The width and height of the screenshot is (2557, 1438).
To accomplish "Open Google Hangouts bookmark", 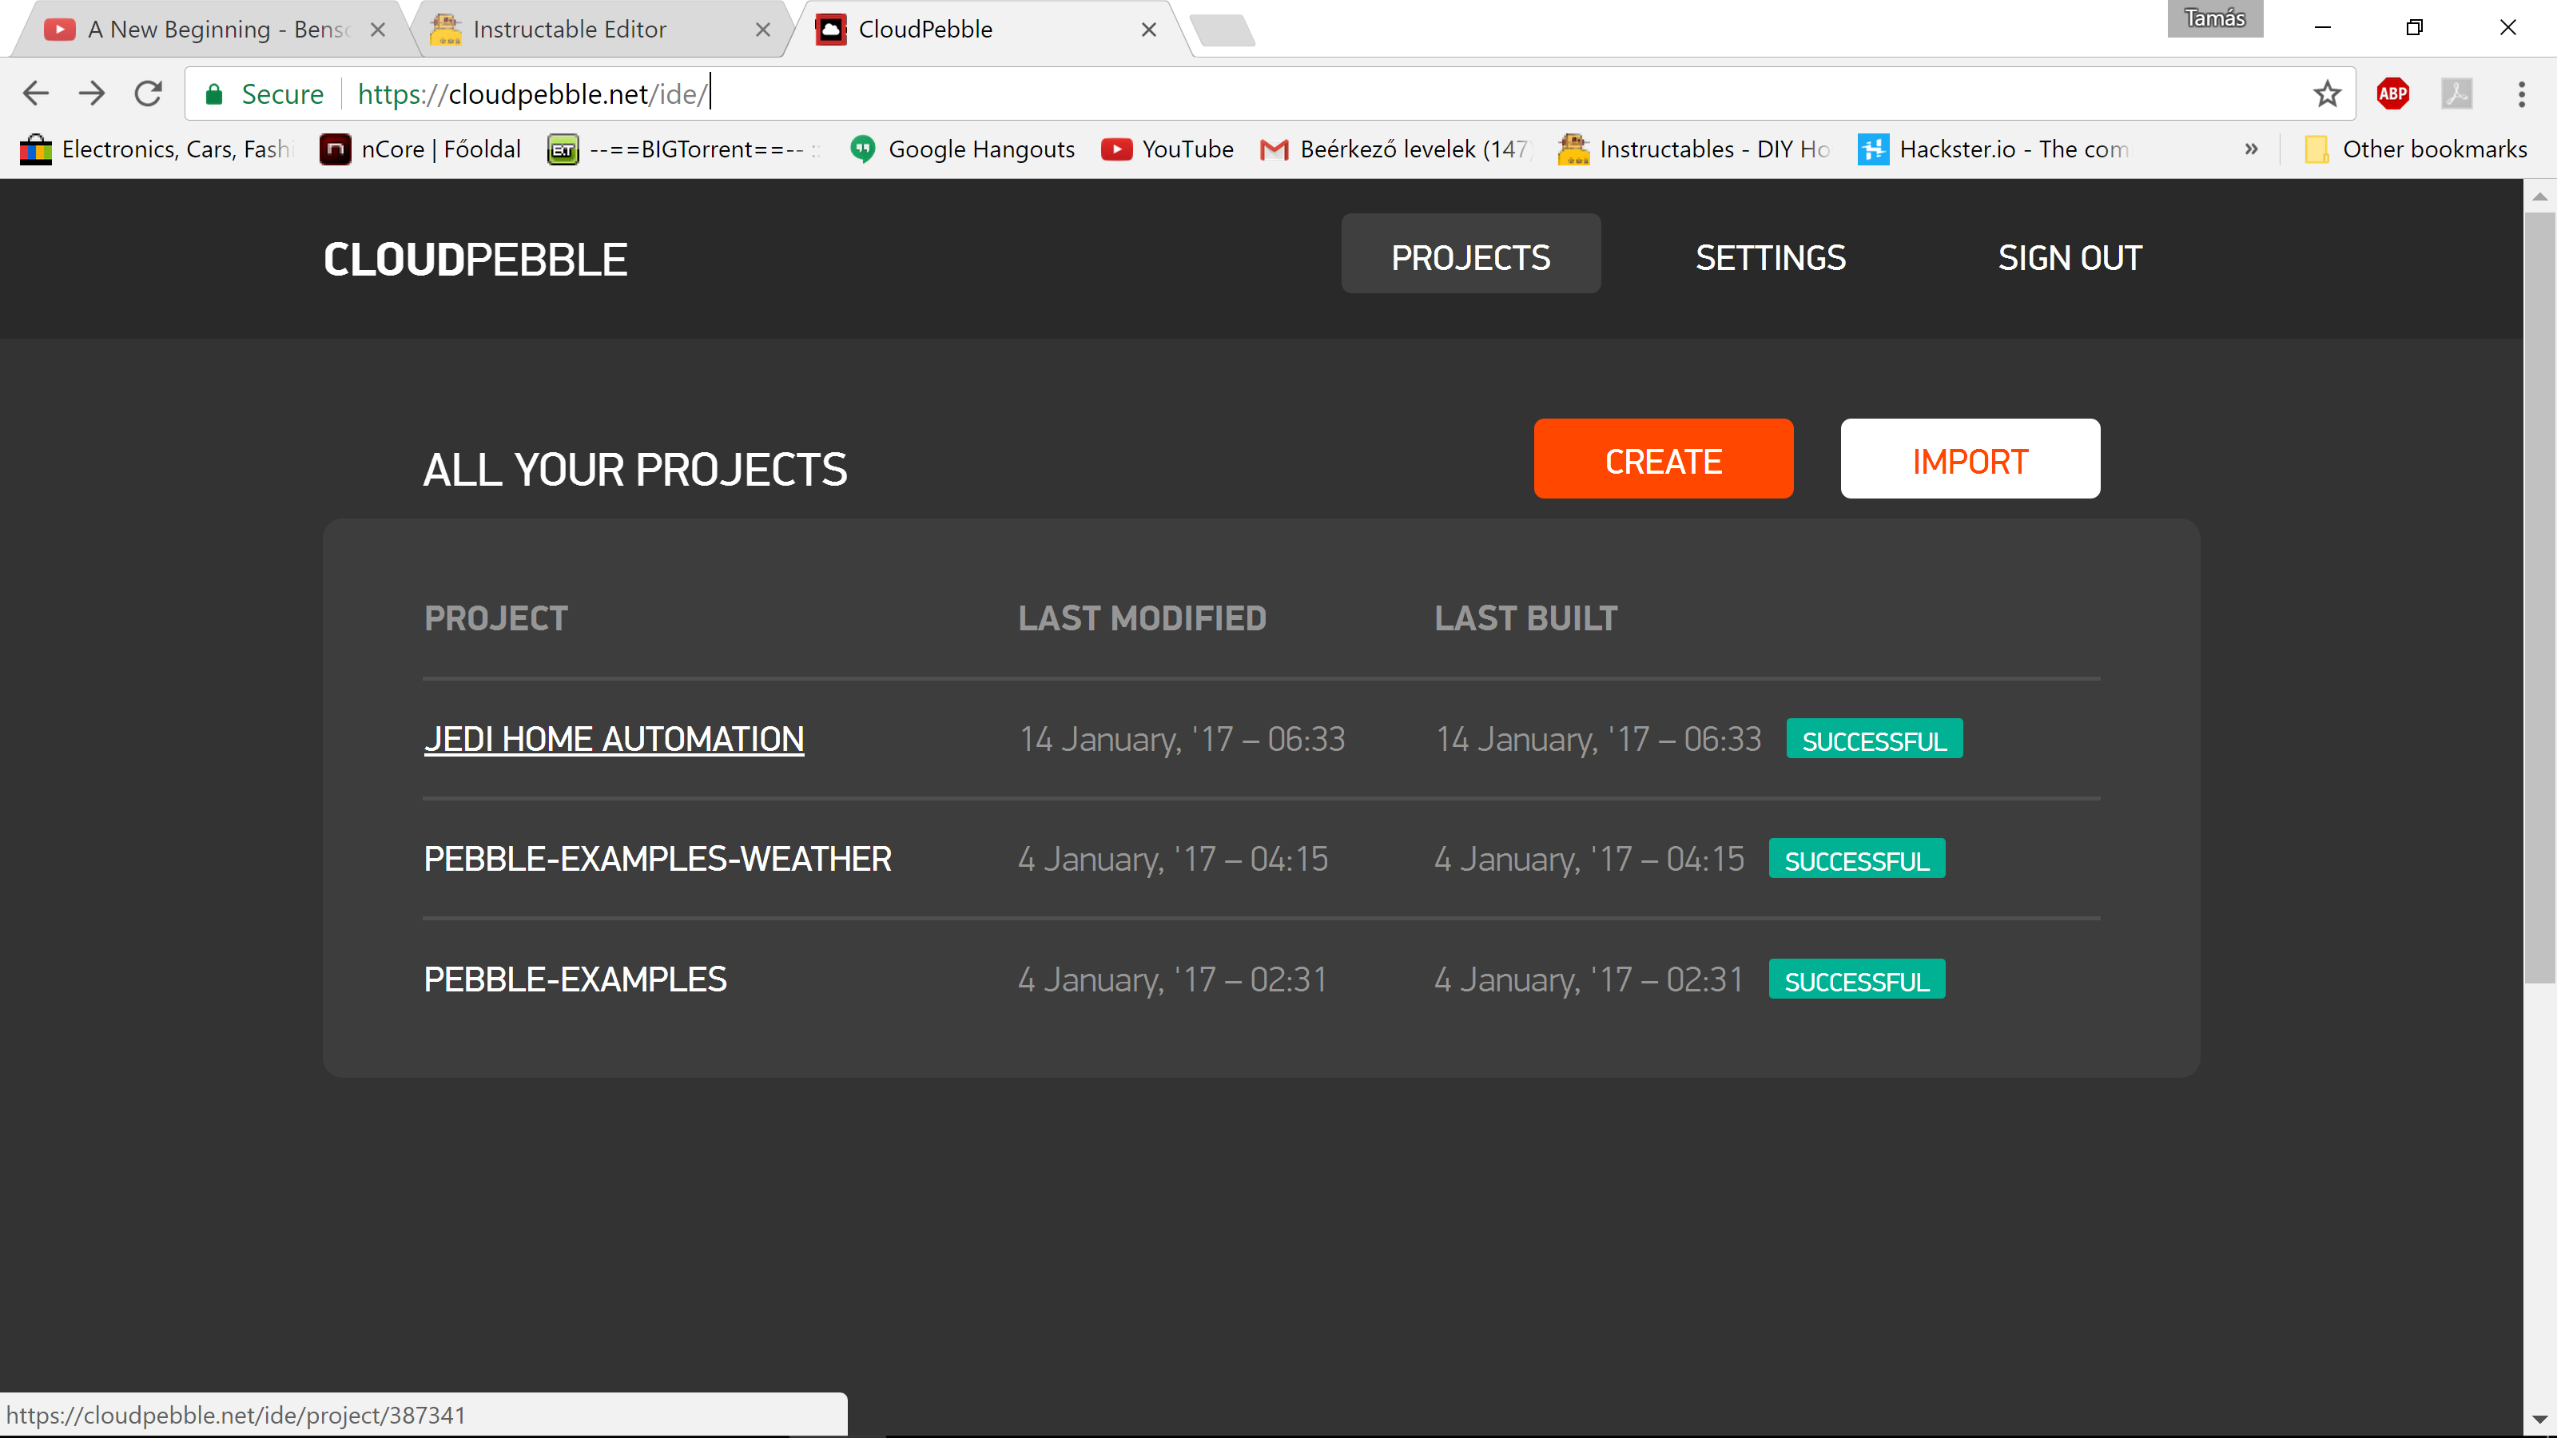I will [x=963, y=149].
